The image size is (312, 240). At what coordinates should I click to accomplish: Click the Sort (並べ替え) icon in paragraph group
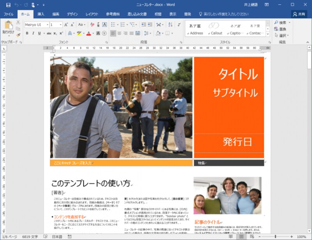pyautogui.click(x=170, y=25)
